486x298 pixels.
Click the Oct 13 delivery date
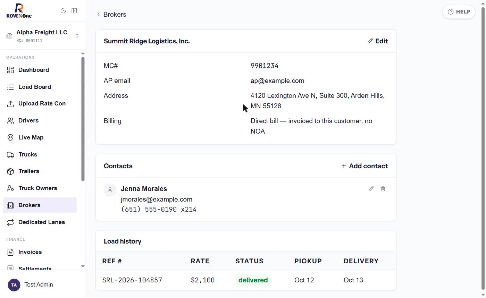(x=353, y=280)
